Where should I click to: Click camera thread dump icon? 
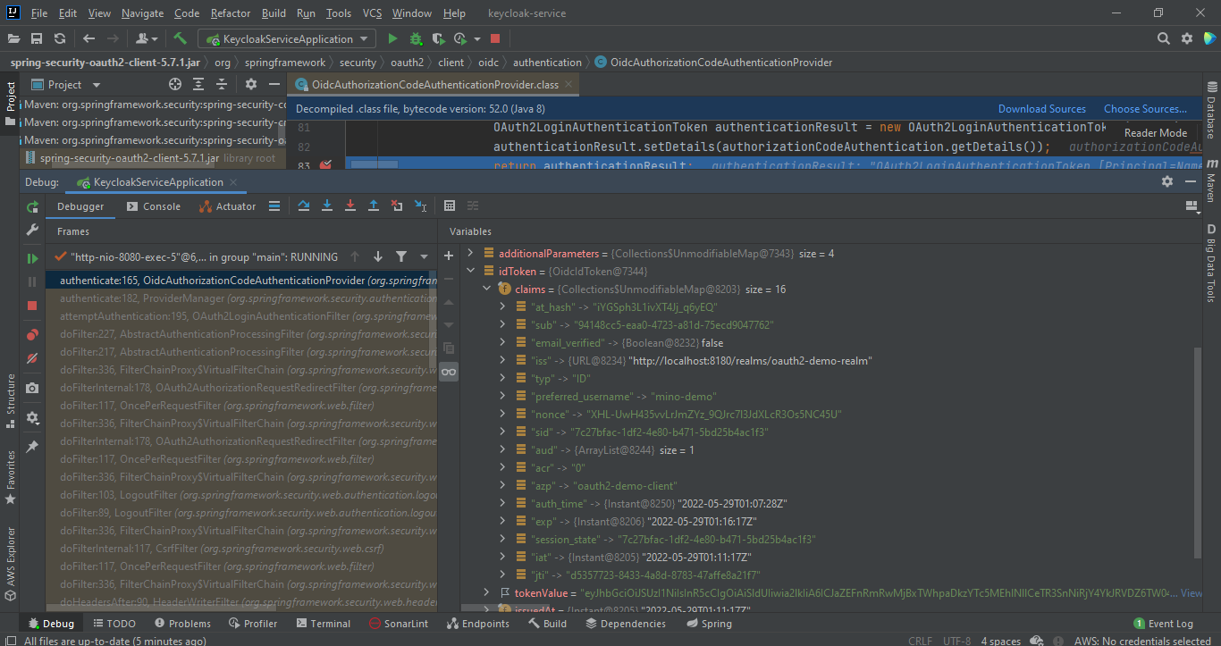pos(32,388)
